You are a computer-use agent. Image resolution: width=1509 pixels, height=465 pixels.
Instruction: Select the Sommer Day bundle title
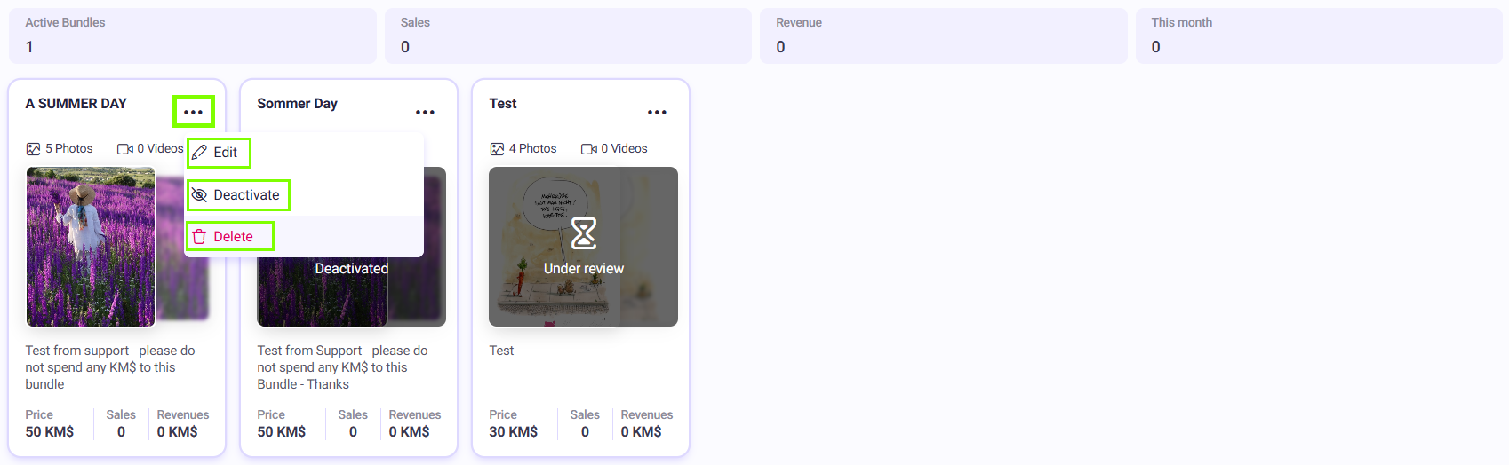pyautogui.click(x=297, y=104)
